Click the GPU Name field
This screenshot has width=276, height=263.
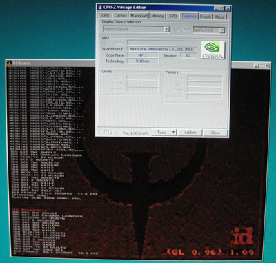point(162,43)
